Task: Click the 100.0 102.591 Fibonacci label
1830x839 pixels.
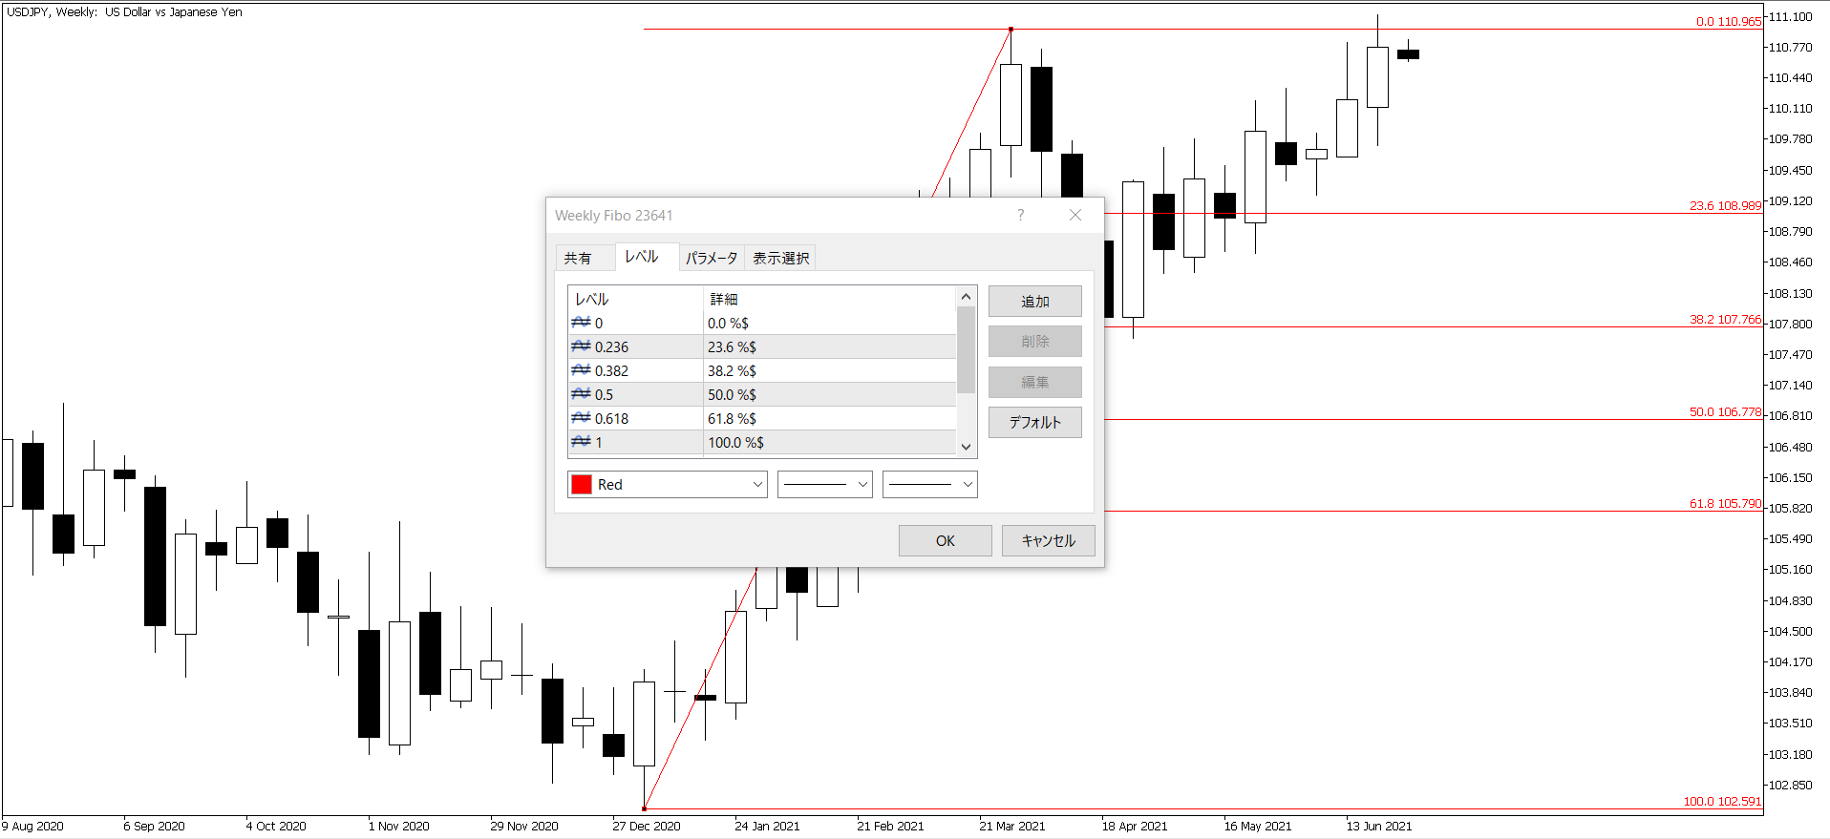Action: (1722, 801)
